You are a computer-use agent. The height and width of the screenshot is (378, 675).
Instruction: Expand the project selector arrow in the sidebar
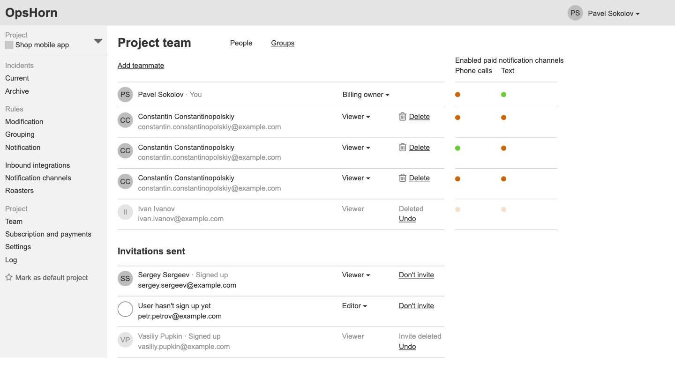(98, 41)
